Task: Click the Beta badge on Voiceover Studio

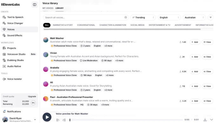Action: click(33, 54)
